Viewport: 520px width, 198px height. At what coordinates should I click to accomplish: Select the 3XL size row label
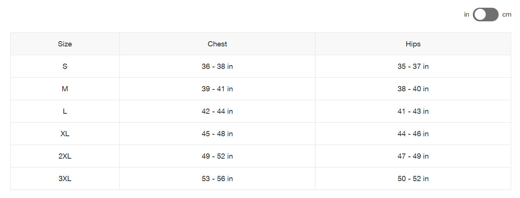click(x=65, y=178)
